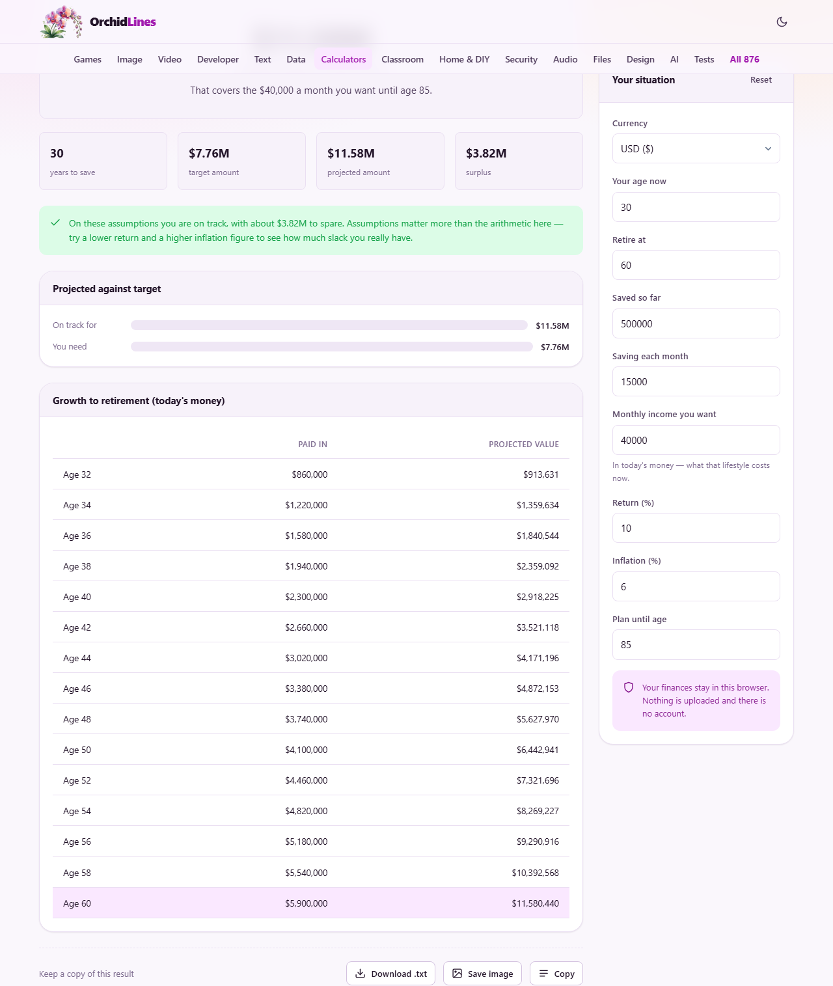Open the Developer category
Viewport: 833px width, 986px height.
click(x=218, y=59)
